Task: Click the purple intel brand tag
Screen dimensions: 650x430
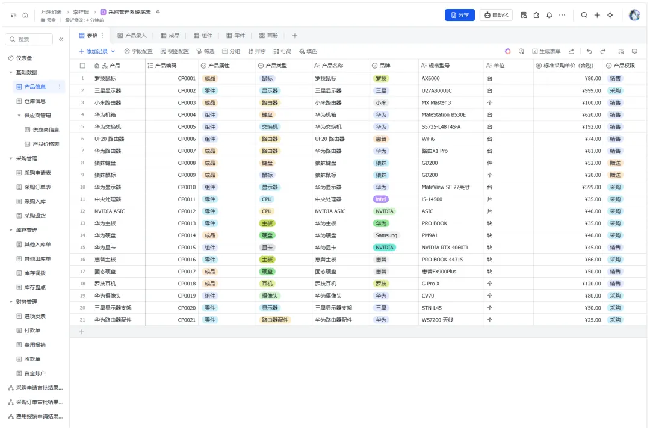Action: (x=380, y=199)
